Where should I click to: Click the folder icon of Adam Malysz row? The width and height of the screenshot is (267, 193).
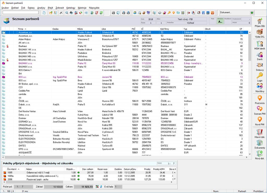click(4, 39)
